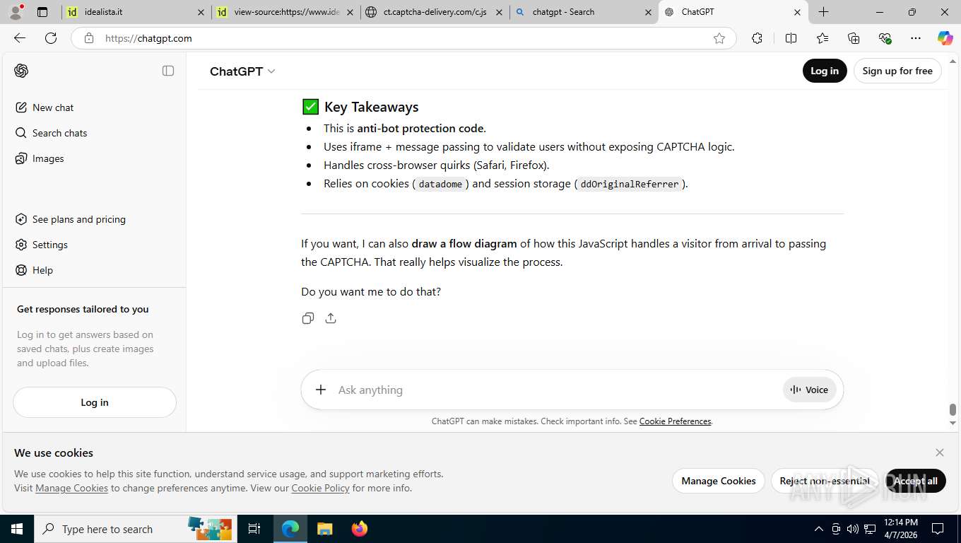Reload the page
The width and height of the screenshot is (961, 543).
click(x=51, y=38)
